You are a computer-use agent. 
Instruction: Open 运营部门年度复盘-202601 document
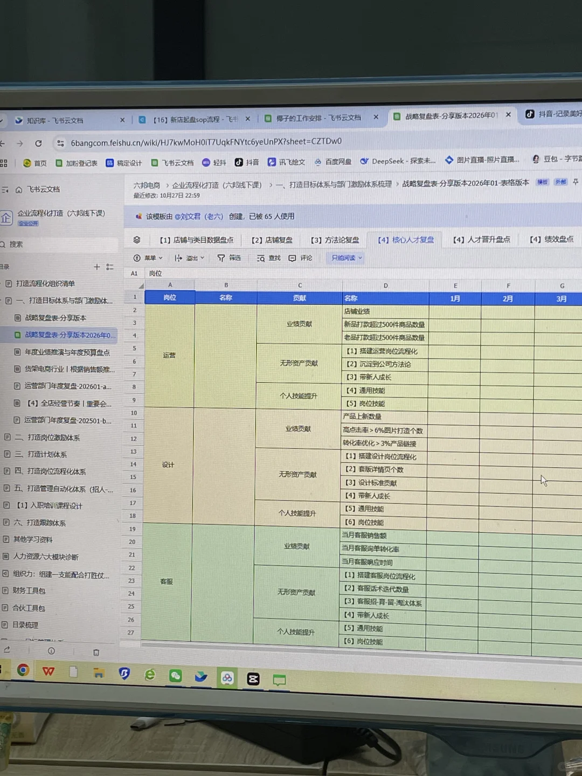pyautogui.click(x=68, y=386)
